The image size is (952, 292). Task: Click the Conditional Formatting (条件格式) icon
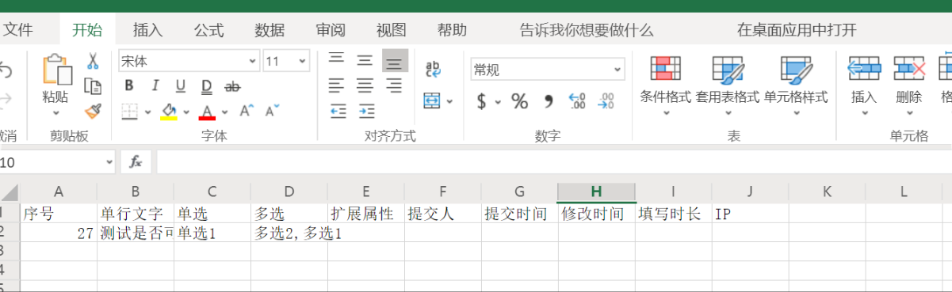tap(666, 69)
